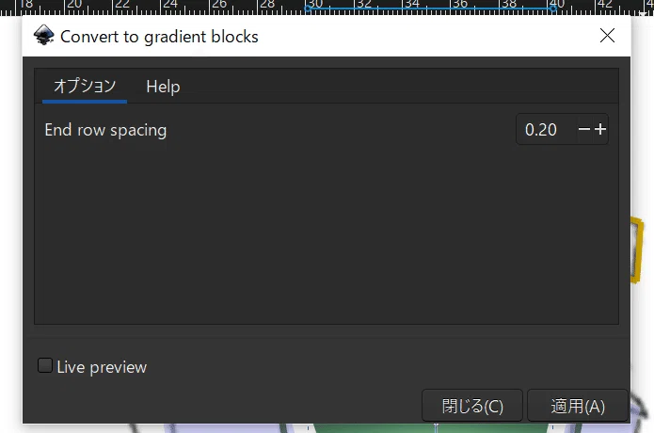Click the End row spacing label
This screenshot has width=654, height=433.
pos(105,130)
